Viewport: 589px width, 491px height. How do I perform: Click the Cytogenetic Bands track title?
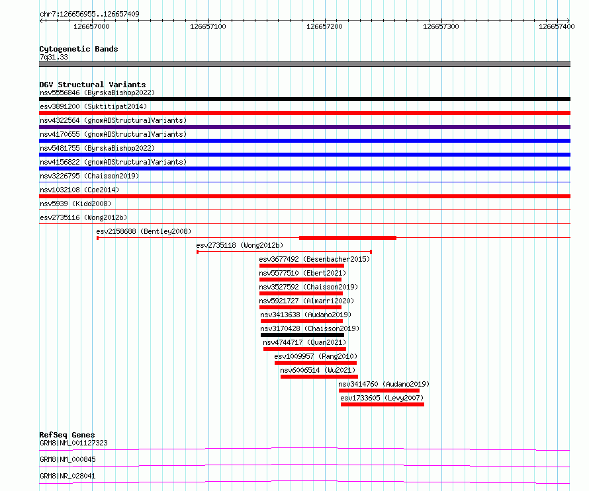79,49
